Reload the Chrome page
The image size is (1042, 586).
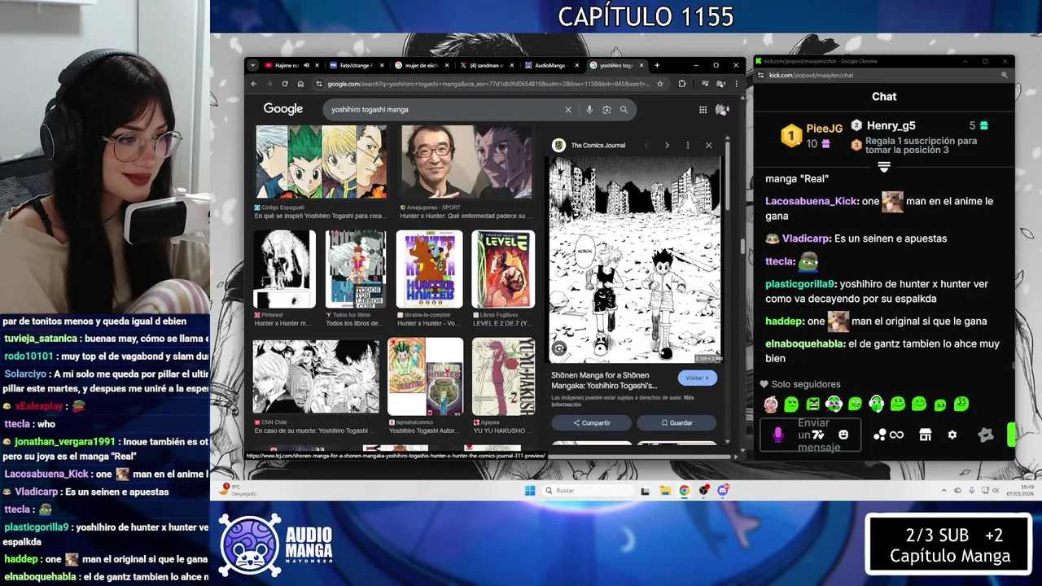coord(285,84)
